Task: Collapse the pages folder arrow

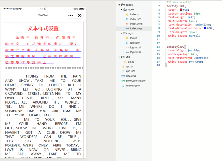Action: click(119, 5)
